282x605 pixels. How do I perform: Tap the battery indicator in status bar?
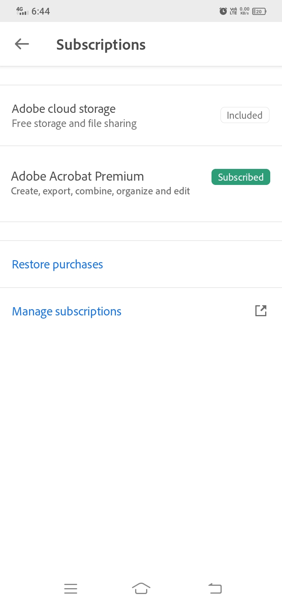click(x=258, y=11)
